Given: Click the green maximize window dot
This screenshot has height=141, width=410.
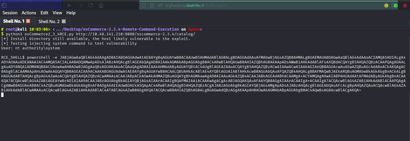Looking at the screenshot, I should pyautogui.click(x=395, y=5).
